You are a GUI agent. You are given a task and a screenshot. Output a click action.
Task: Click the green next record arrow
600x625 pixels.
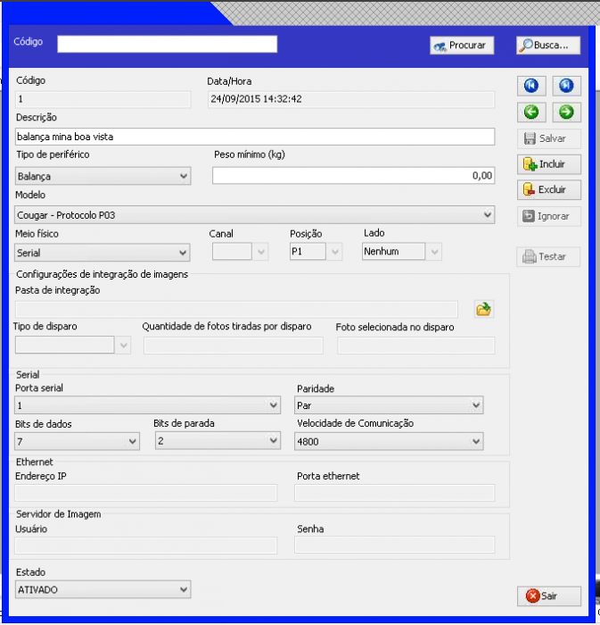pyautogui.click(x=566, y=112)
